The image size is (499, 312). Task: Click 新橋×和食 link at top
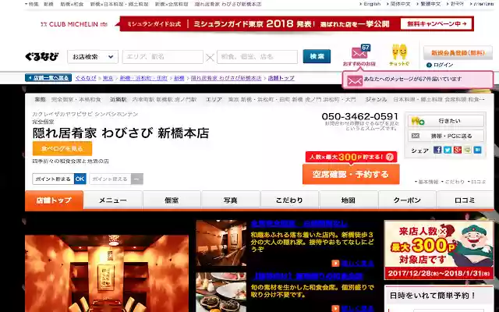tap(72, 4)
